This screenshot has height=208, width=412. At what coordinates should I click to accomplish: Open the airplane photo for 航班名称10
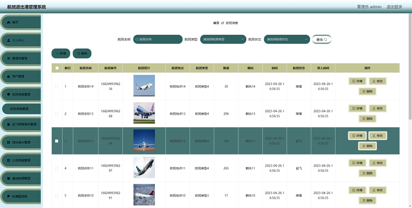coord(144,195)
